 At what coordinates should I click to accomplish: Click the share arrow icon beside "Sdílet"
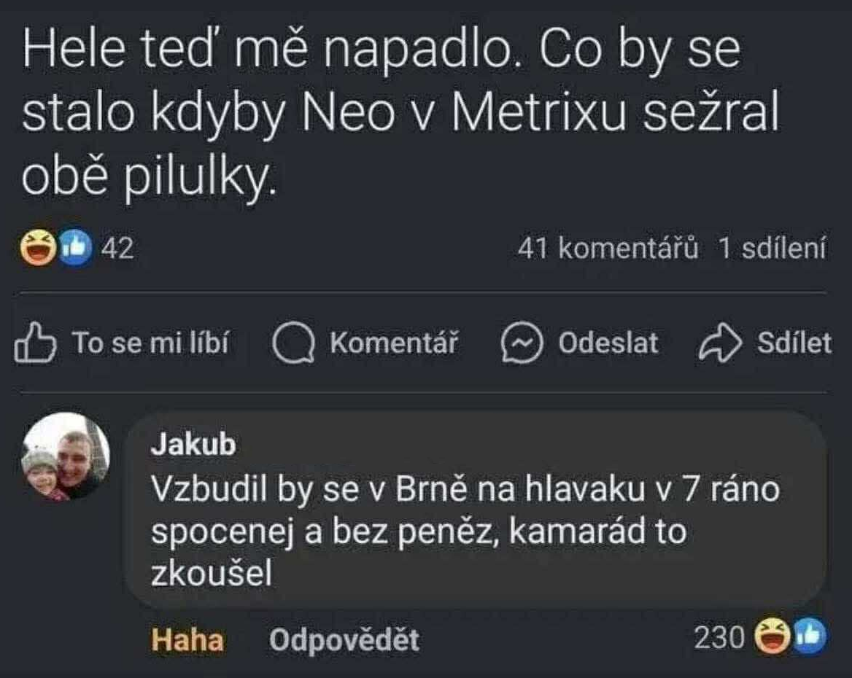[x=721, y=343]
